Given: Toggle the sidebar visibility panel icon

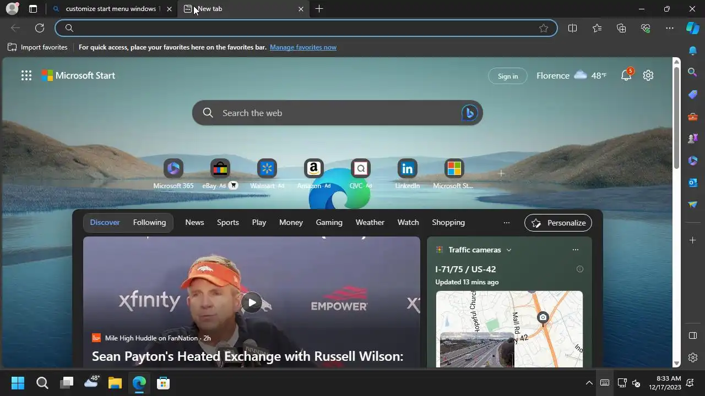Looking at the screenshot, I should pyautogui.click(x=693, y=335).
